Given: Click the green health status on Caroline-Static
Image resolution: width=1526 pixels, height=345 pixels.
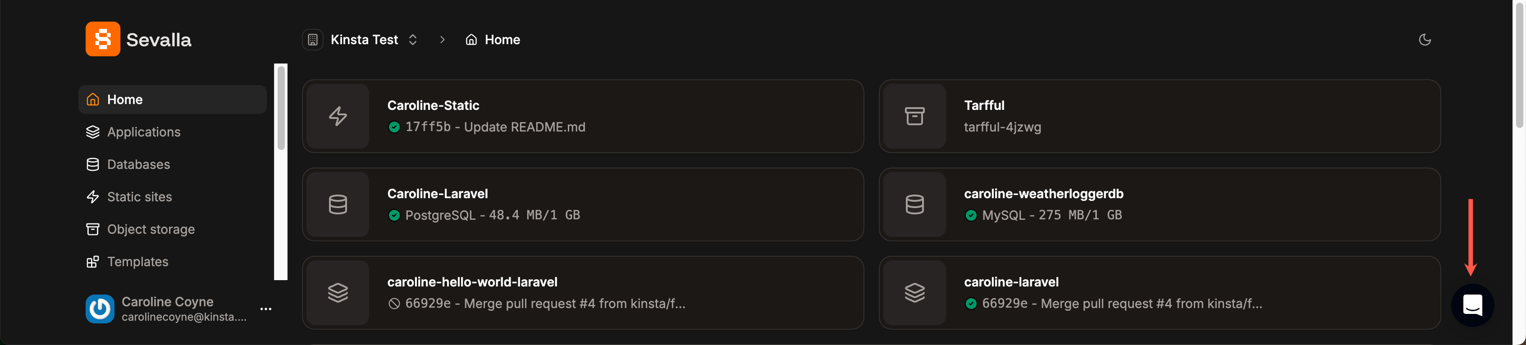Looking at the screenshot, I should point(393,127).
